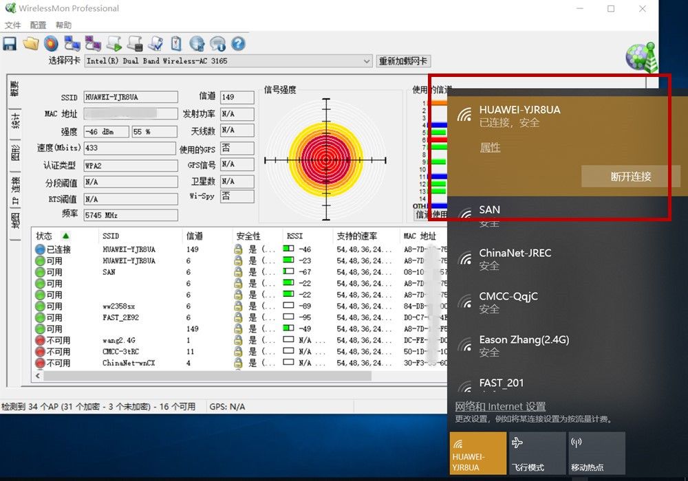Sort the list by the SSID column header
Screen dimensions: 688x481
coord(140,236)
